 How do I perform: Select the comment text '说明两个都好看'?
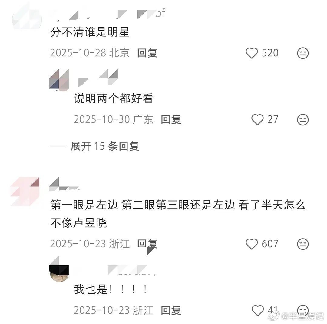point(114,99)
